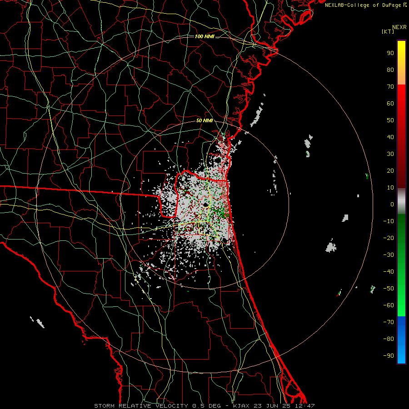Click the blue segment of the color bar
This screenshot has width=409, height=409.
[401, 340]
